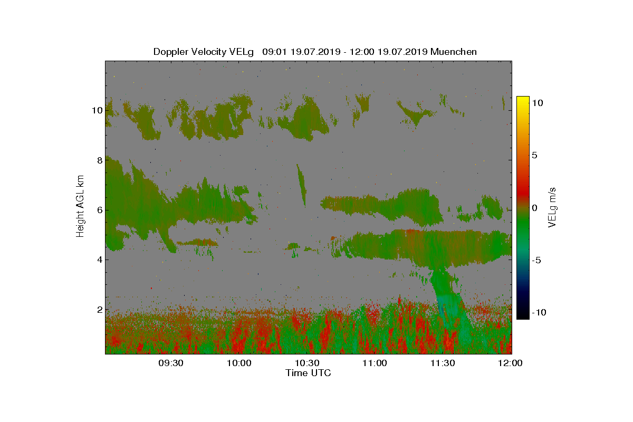Click the 10:00 time tick label
633x422 pixels.
pos(239,363)
